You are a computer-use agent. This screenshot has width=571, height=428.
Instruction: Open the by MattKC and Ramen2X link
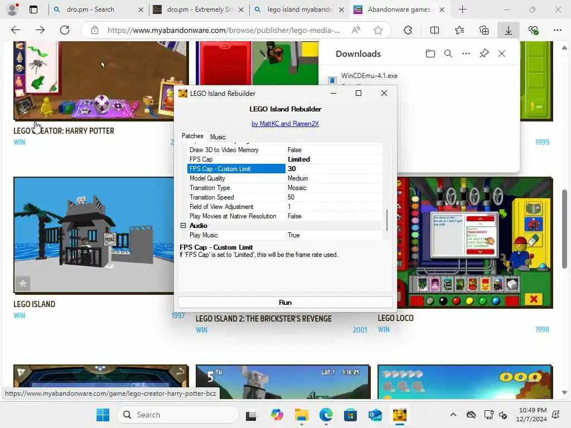point(285,124)
